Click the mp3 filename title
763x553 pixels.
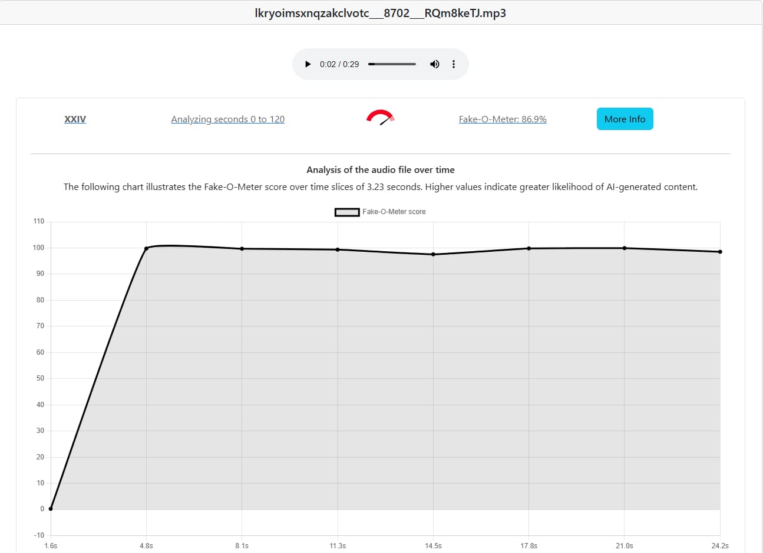tap(380, 13)
